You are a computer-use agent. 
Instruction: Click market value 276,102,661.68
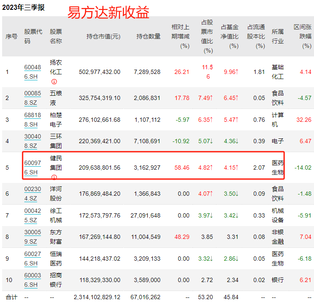pos(99,120)
